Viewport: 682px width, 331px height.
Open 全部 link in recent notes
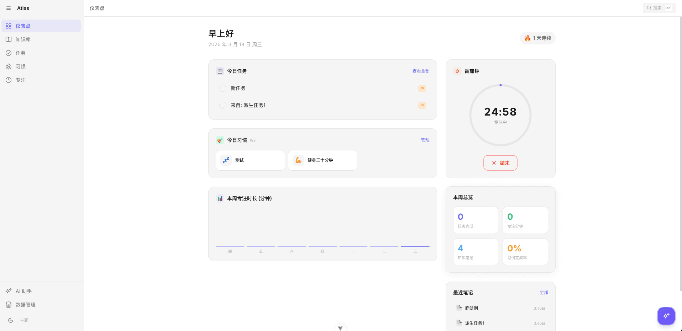click(544, 293)
